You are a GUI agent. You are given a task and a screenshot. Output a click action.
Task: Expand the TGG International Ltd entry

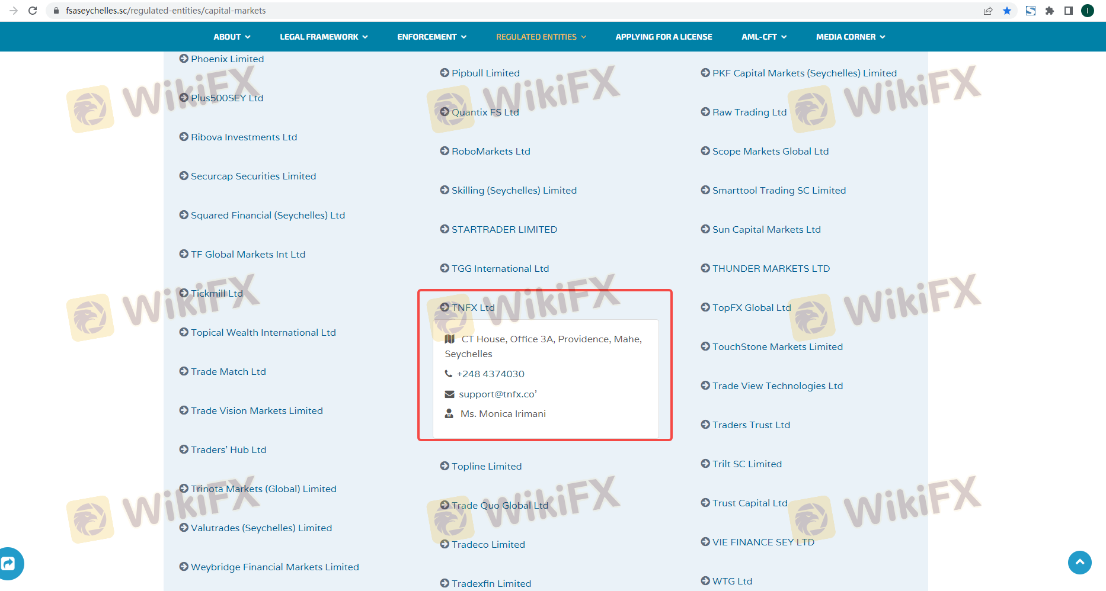coord(494,268)
